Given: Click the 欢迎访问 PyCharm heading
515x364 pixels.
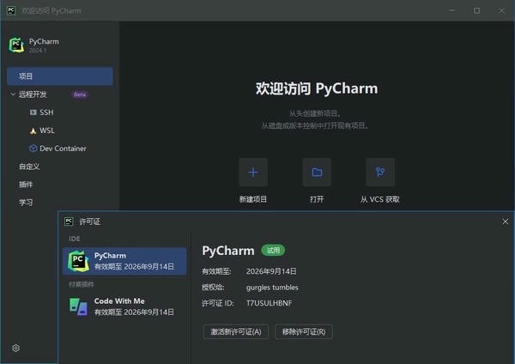Looking at the screenshot, I should (317, 88).
